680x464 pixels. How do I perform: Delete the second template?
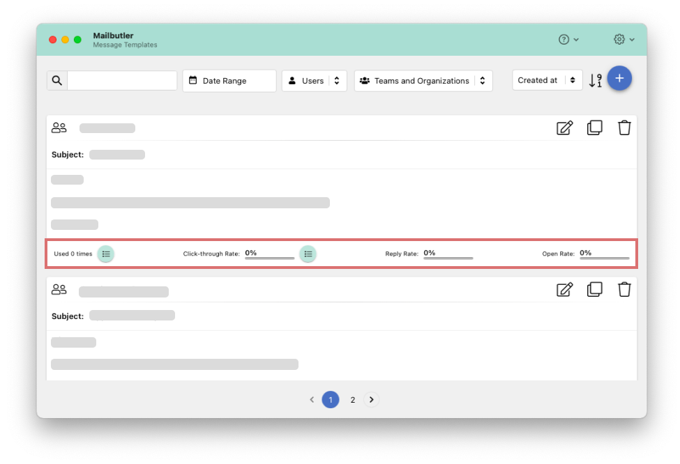pyautogui.click(x=624, y=289)
